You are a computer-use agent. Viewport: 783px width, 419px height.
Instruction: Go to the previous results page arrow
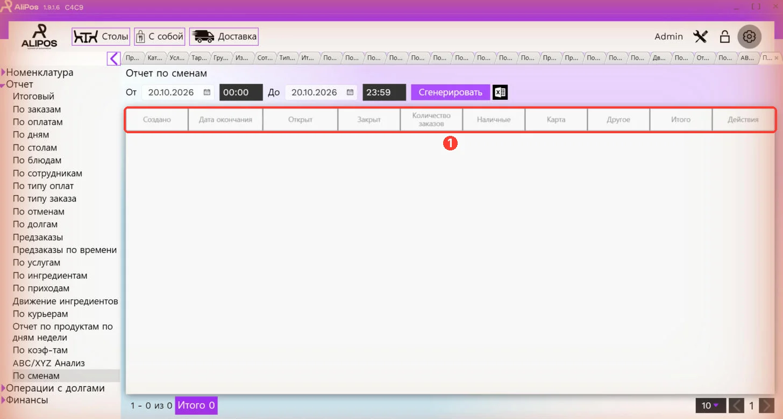(737, 406)
